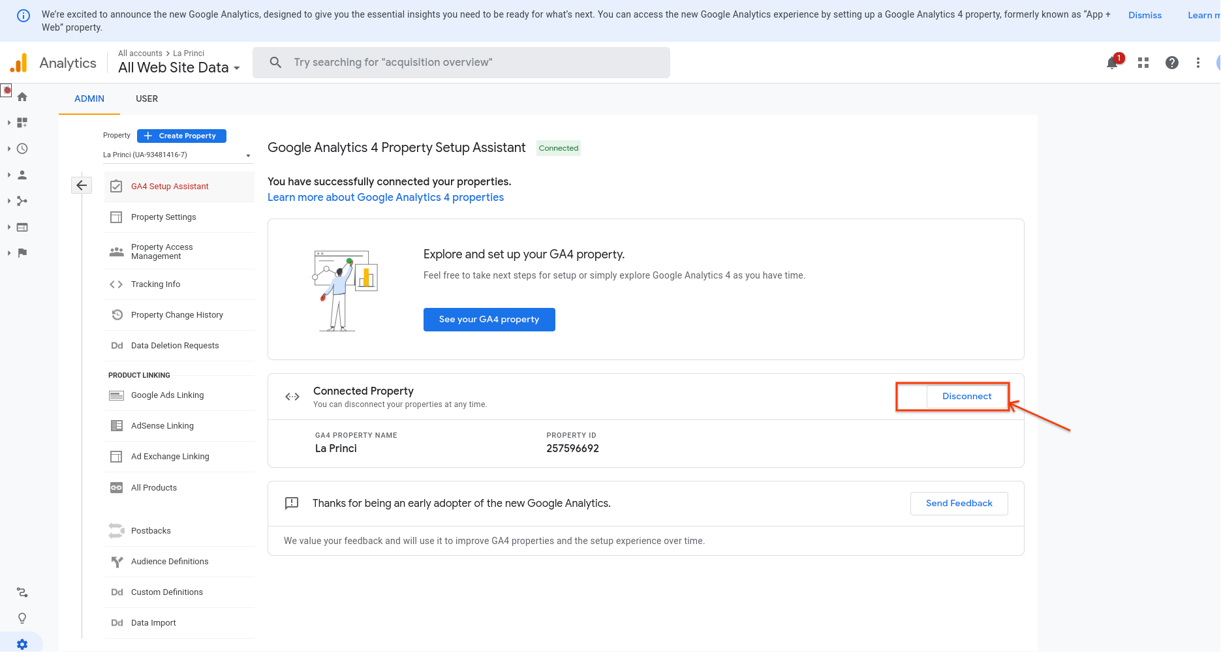
Task: Click the three-dot more options icon
Action: click(x=1198, y=63)
